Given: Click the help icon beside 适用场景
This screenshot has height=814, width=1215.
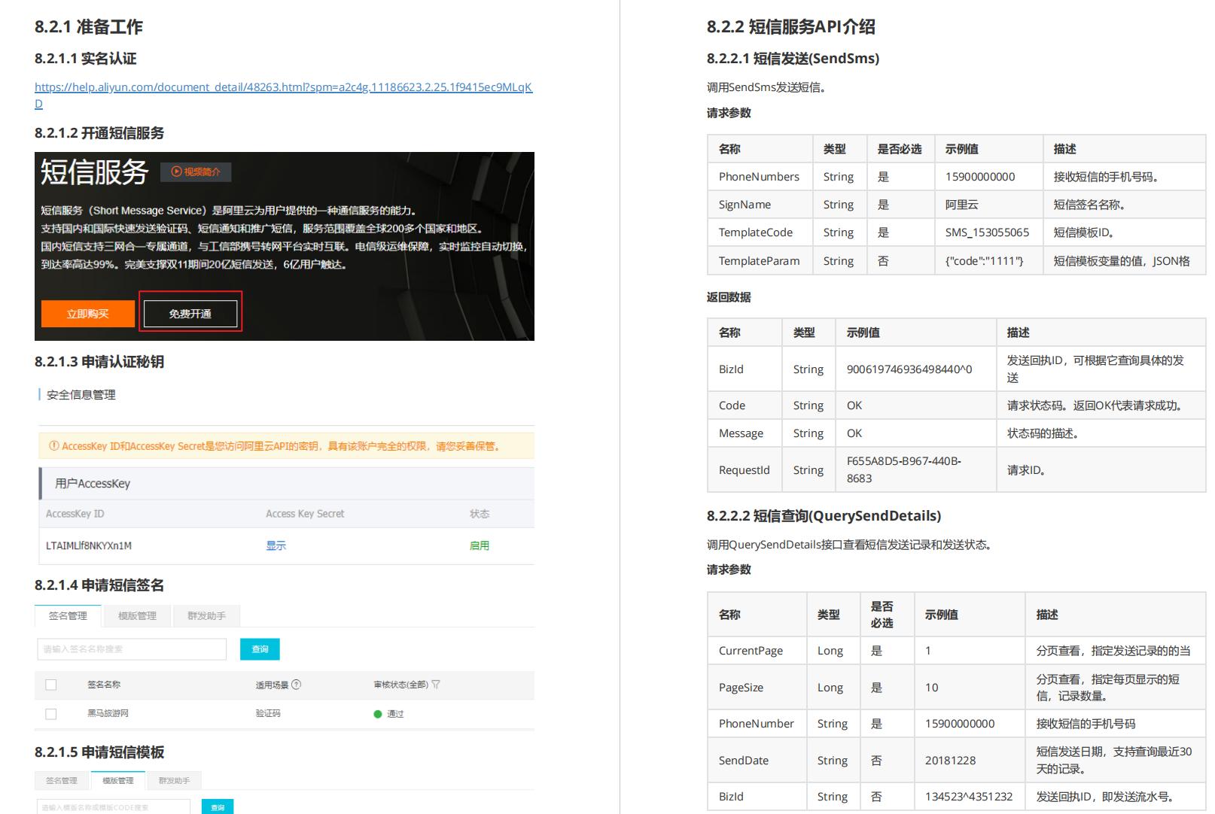Looking at the screenshot, I should coord(296,685).
